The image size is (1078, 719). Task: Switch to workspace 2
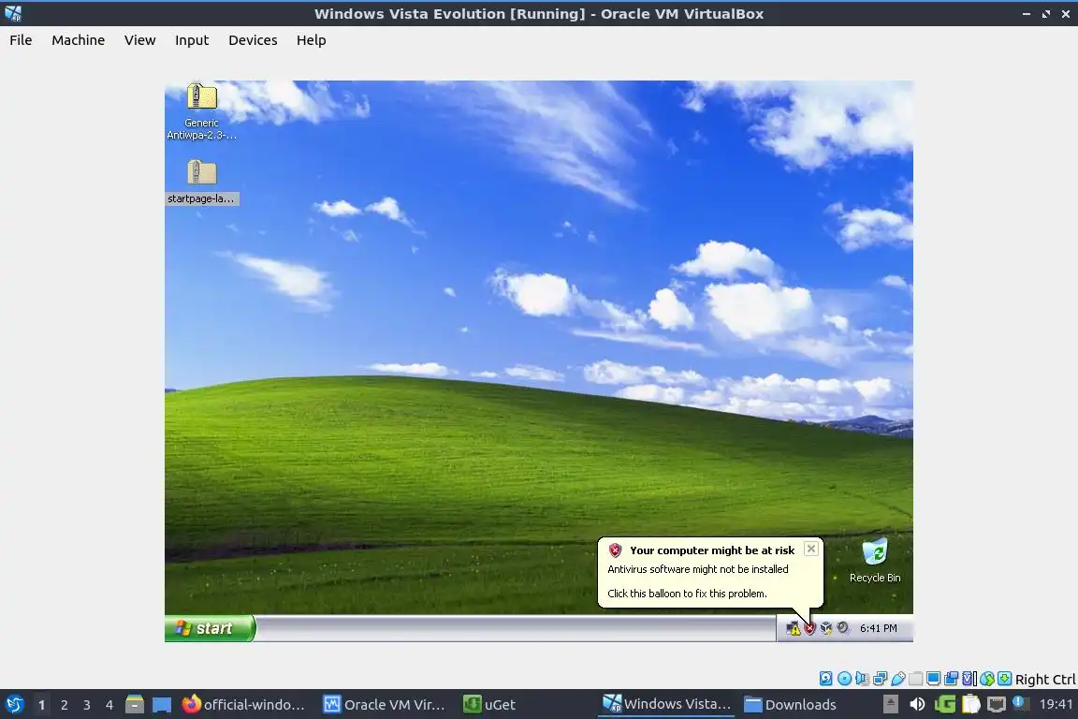64,705
